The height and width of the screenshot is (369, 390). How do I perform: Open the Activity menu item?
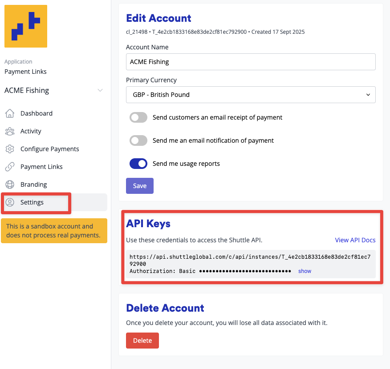pos(31,131)
